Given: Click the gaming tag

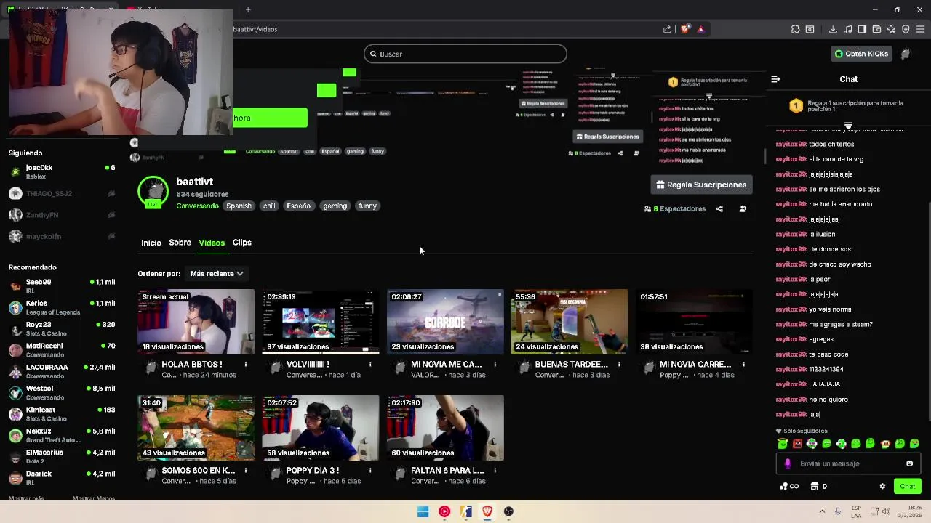Looking at the screenshot, I should [x=335, y=206].
